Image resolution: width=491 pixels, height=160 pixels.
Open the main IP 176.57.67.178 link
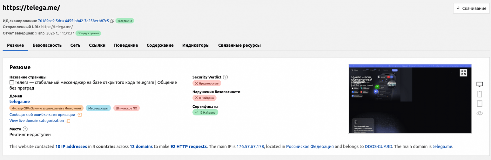tap(250, 147)
